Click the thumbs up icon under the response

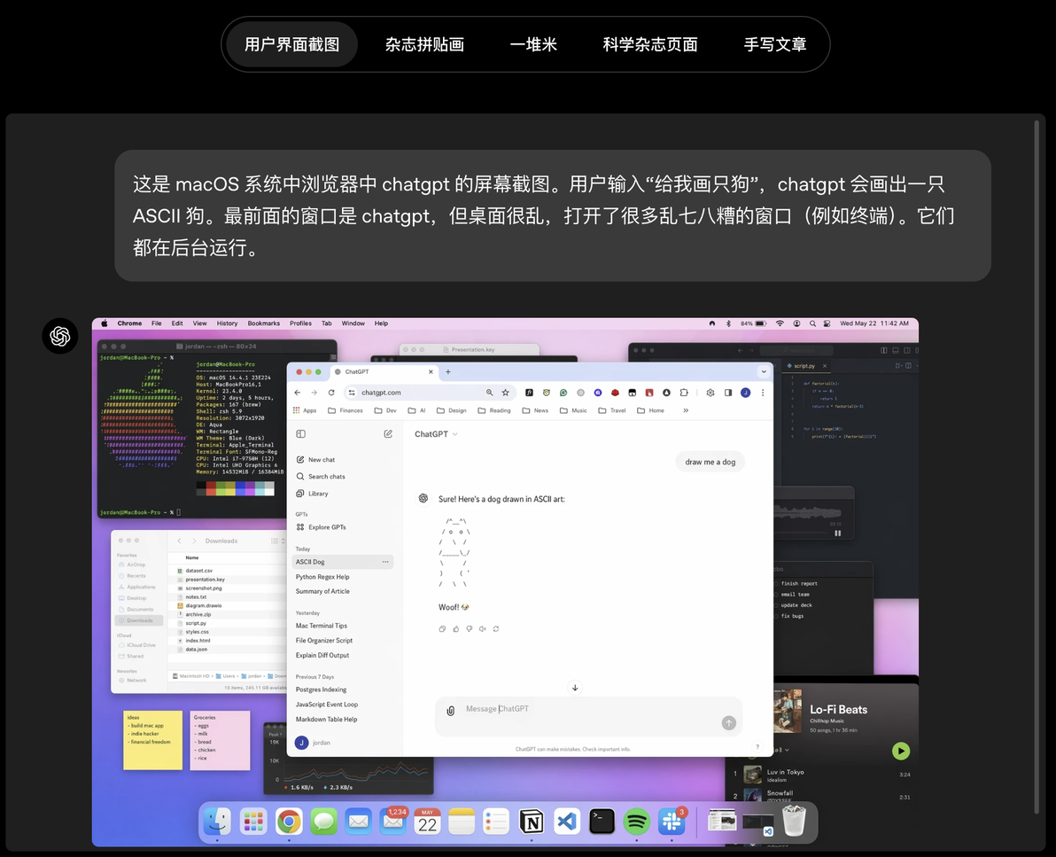coord(456,628)
